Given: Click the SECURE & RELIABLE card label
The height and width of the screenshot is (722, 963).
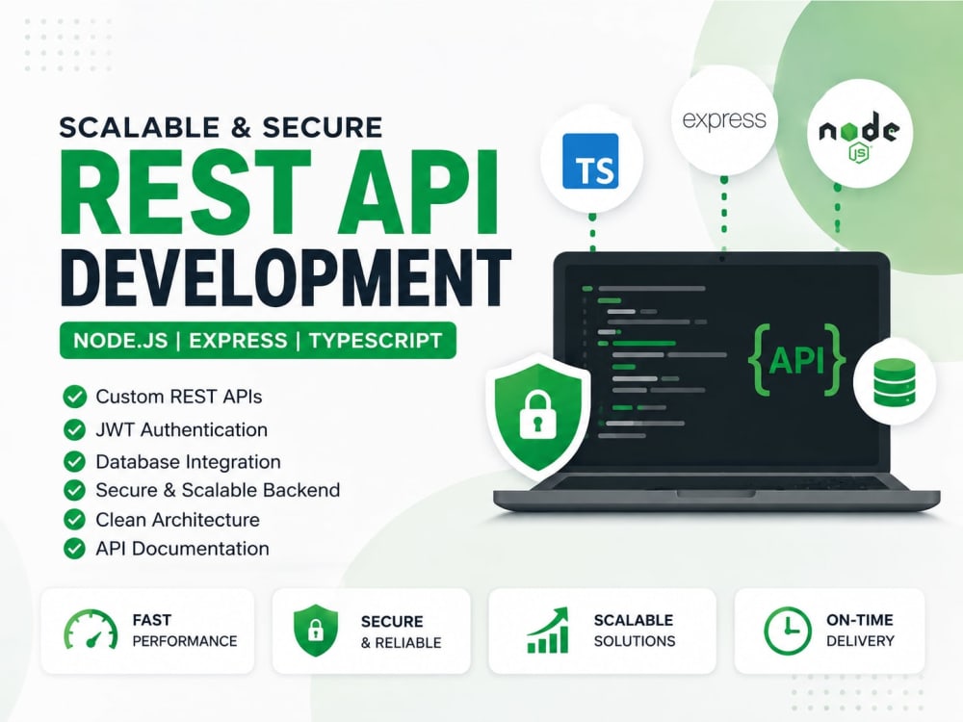Looking at the screenshot, I should [401, 632].
